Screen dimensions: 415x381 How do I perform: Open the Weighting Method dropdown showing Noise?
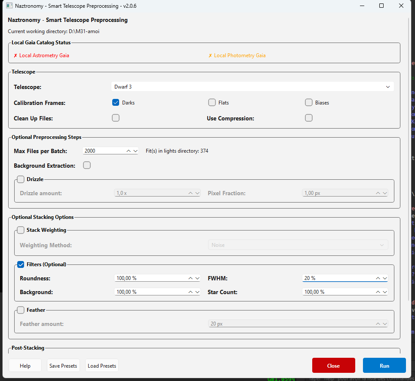click(x=298, y=245)
